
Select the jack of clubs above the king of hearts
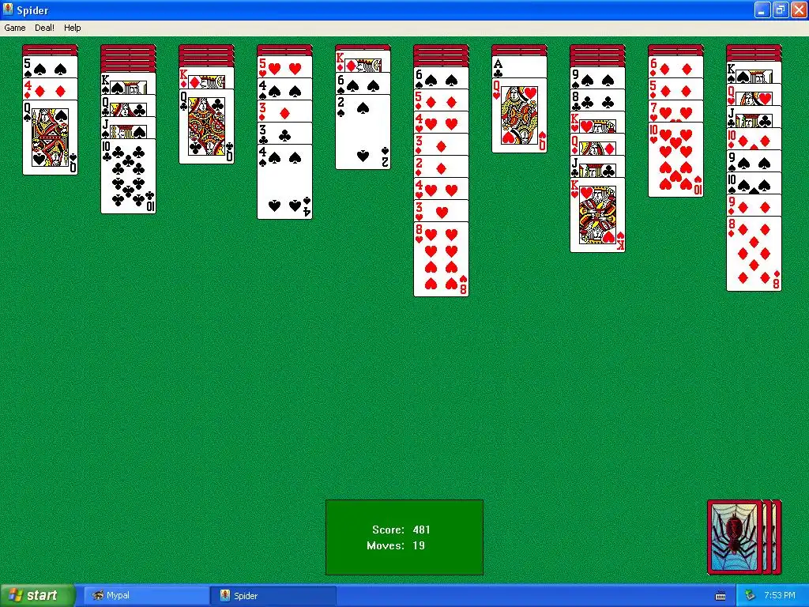click(597, 167)
